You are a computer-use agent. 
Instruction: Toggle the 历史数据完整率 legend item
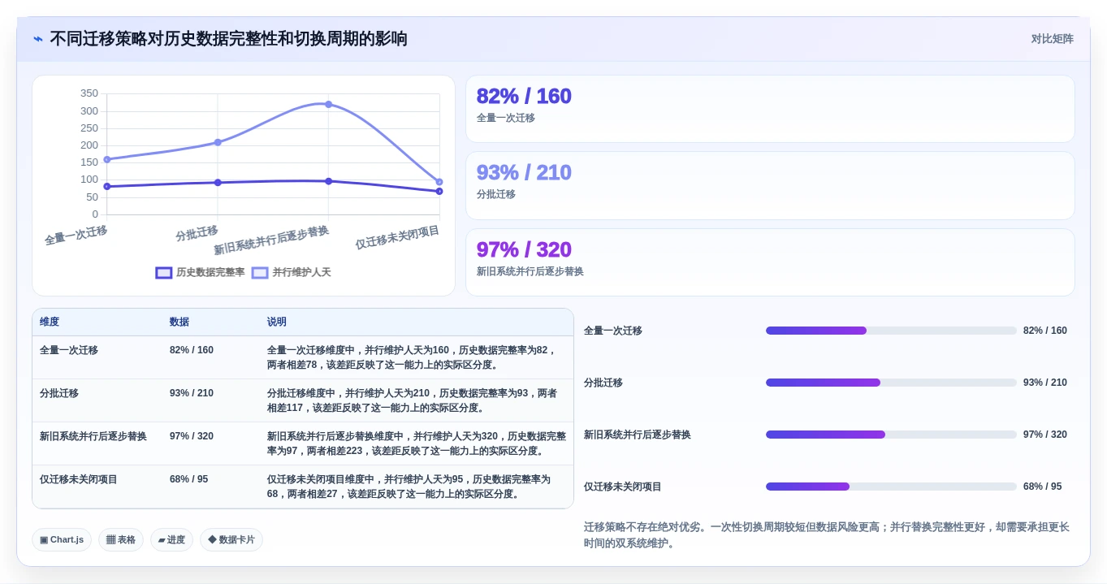(x=201, y=273)
